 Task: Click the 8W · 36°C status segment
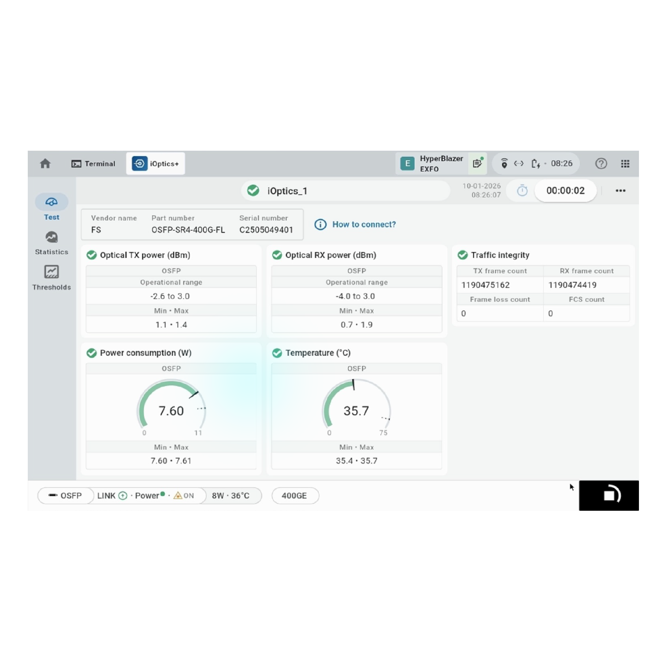tap(230, 496)
